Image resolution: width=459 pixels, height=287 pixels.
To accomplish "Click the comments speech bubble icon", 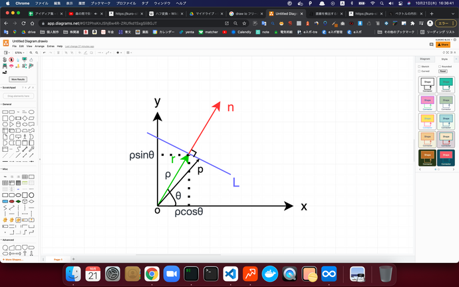I will pos(431,45).
